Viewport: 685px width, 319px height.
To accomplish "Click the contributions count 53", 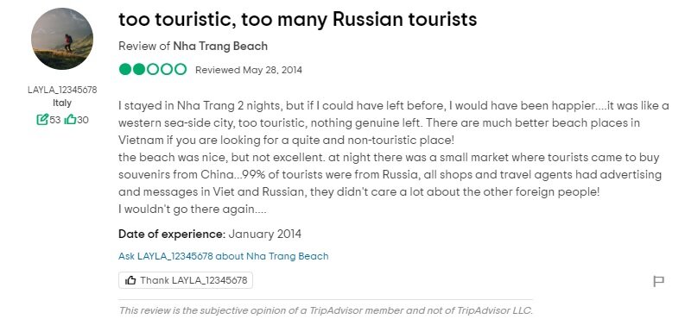I will pyautogui.click(x=55, y=119).
